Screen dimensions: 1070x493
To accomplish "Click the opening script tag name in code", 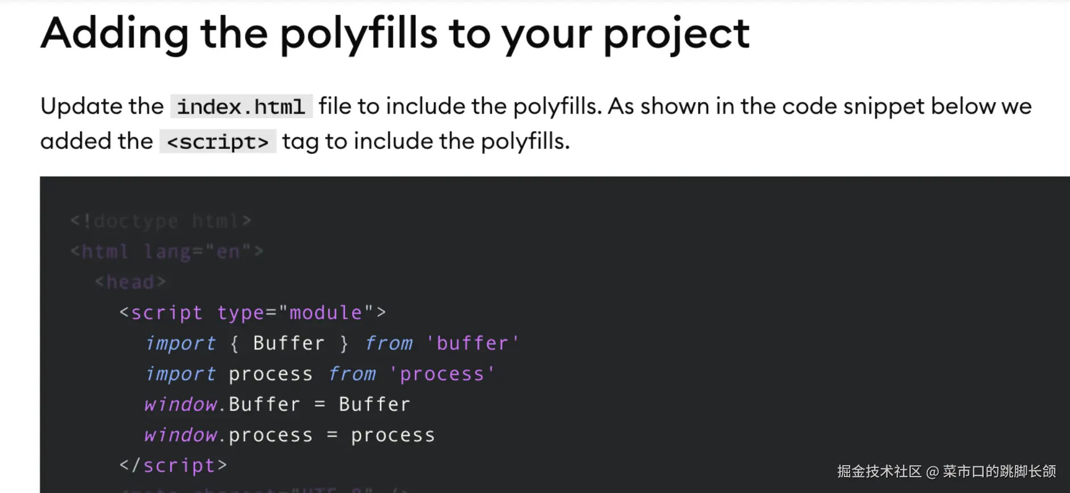I will tap(166, 312).
